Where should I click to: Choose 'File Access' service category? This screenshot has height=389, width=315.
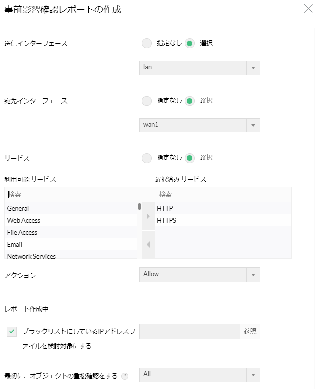[x=22, y=232]
